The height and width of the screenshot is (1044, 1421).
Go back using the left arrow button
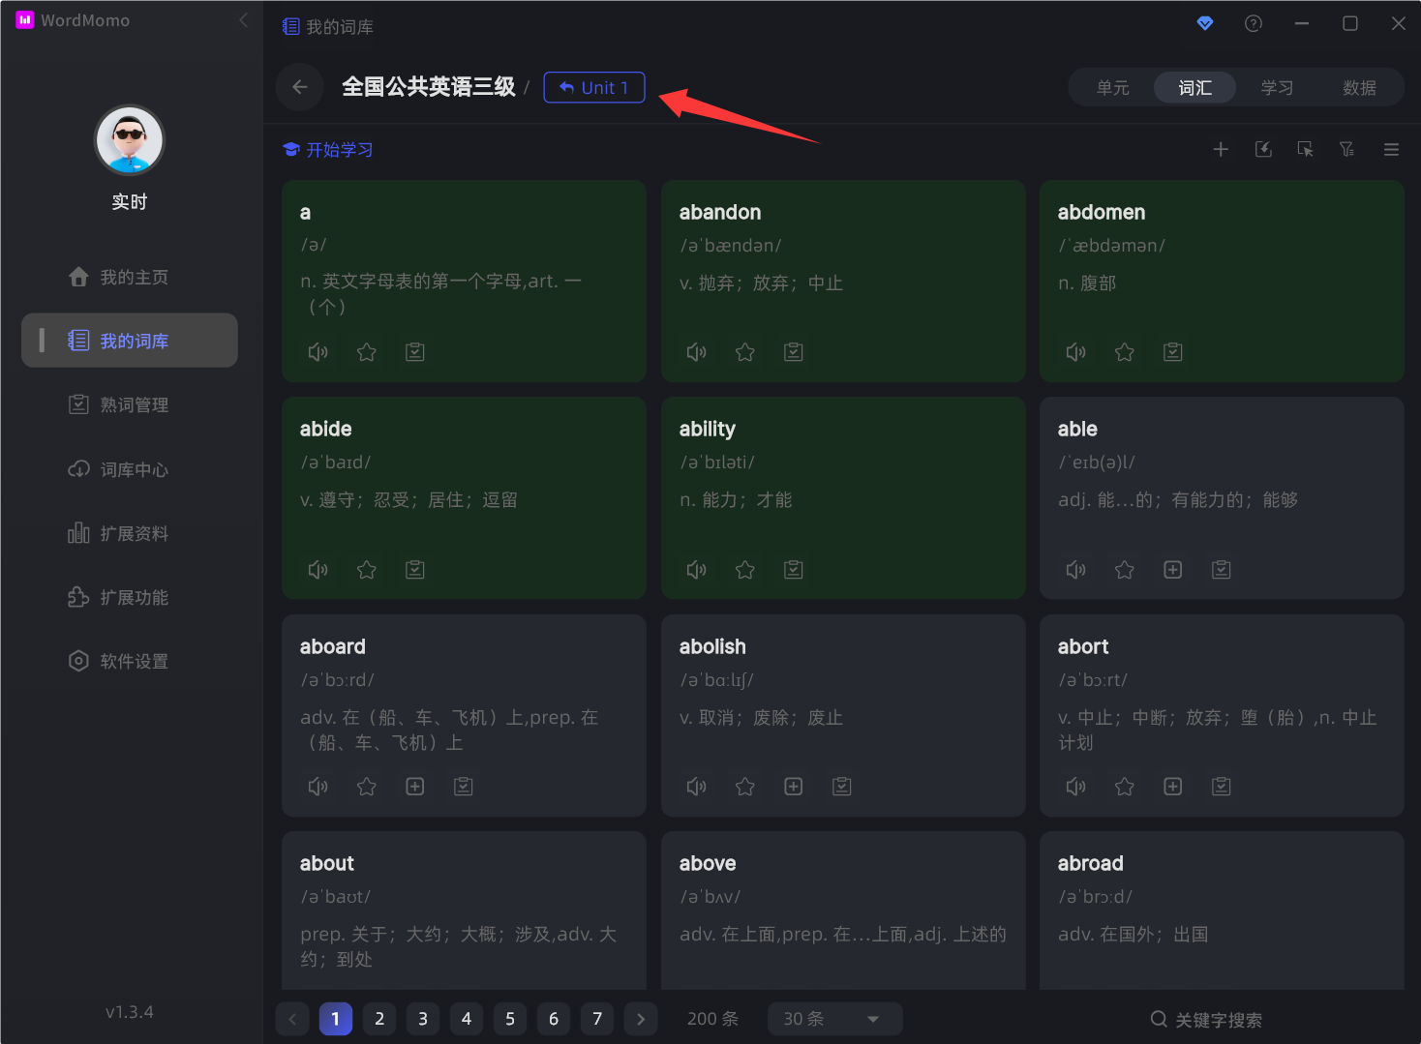[300, 87]
